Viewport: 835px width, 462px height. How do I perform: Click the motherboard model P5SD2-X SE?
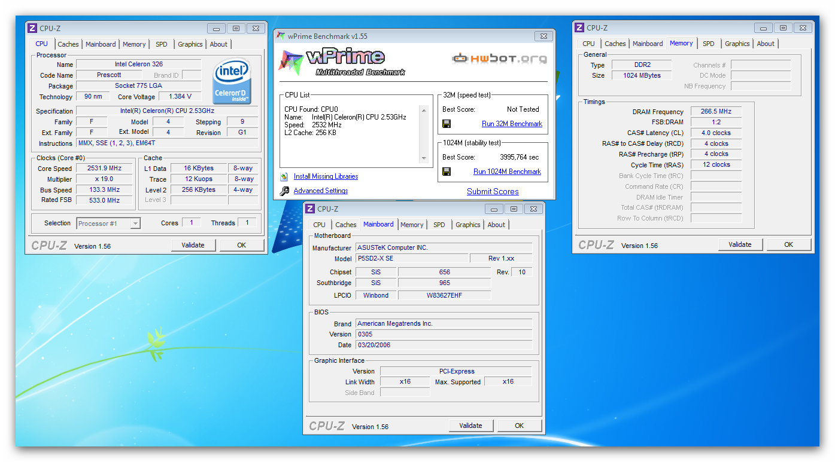tap(412, 258)
